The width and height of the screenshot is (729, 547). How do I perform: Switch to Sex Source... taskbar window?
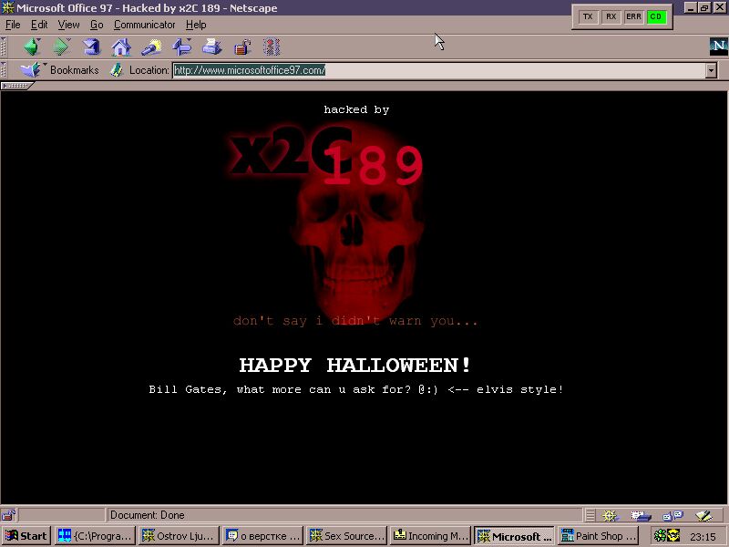[x=346, y=536]
